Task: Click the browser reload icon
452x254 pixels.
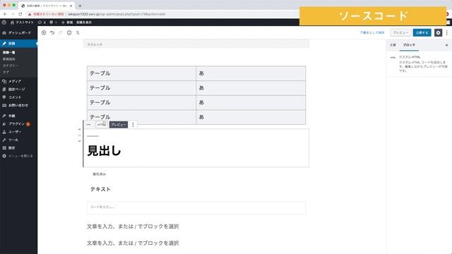Action: [20, 14]
